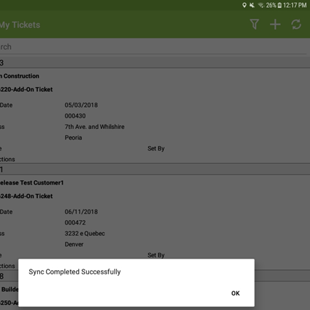Check the location pin status icon
310x310 pixels.
coord(244,5)
